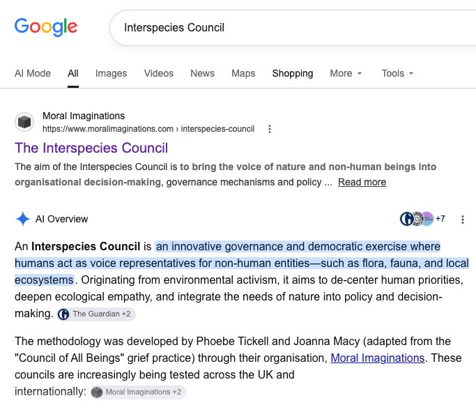The image size is (476, 405).
Task: Open the AI Overview source icons +7
Action: click(422, 219)
